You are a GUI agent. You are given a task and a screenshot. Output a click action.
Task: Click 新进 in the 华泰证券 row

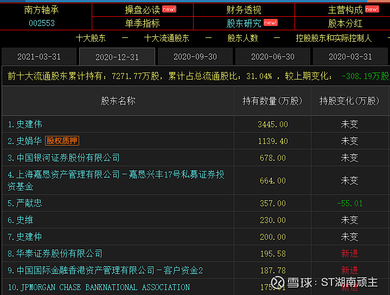click(350, 253)
